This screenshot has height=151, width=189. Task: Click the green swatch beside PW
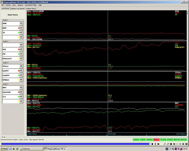pyautogui.click(x=19, y=54)
